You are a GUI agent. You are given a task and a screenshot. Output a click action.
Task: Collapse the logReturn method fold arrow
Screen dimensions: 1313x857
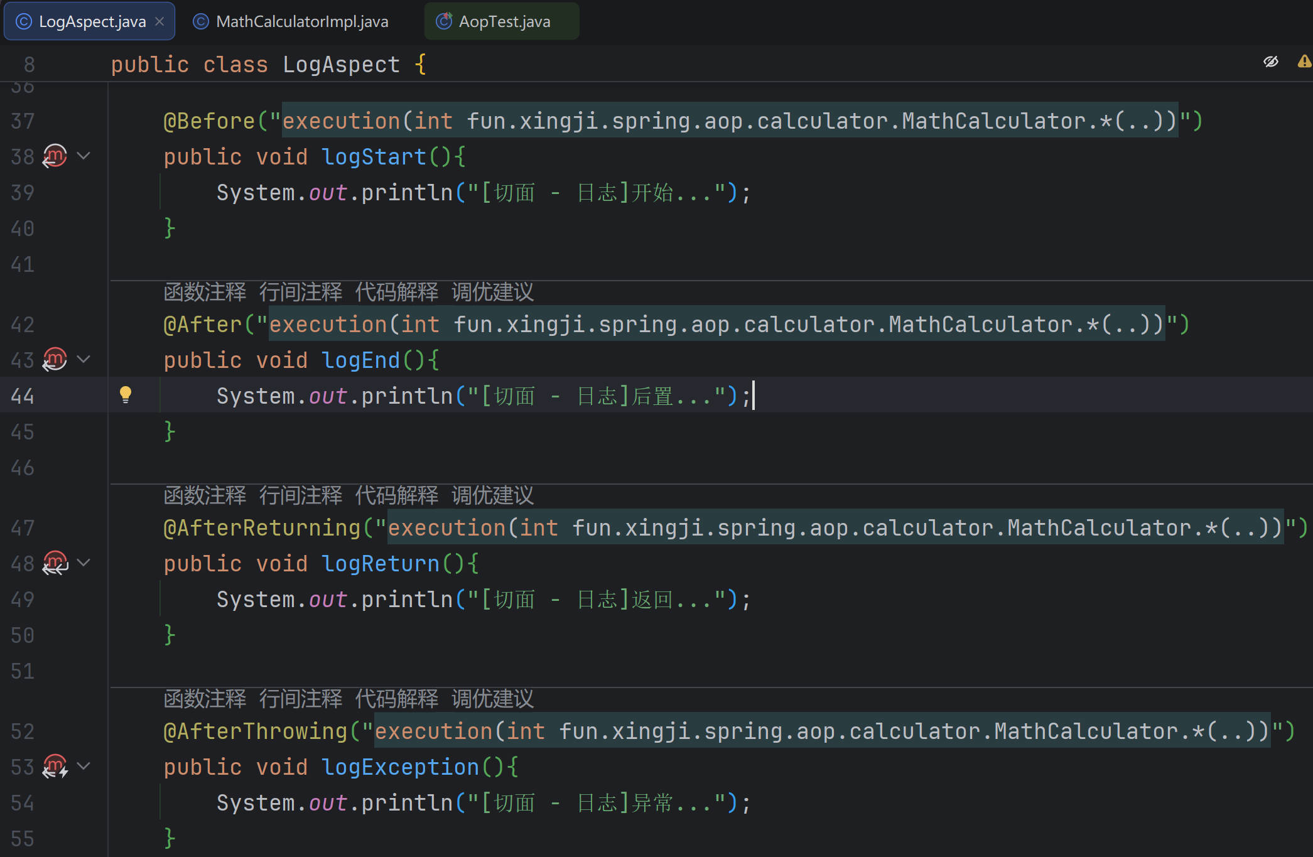pyautogui.click(x=84, y=563)
